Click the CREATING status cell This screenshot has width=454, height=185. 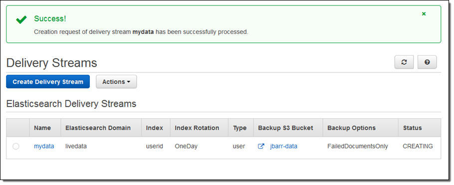418,146
